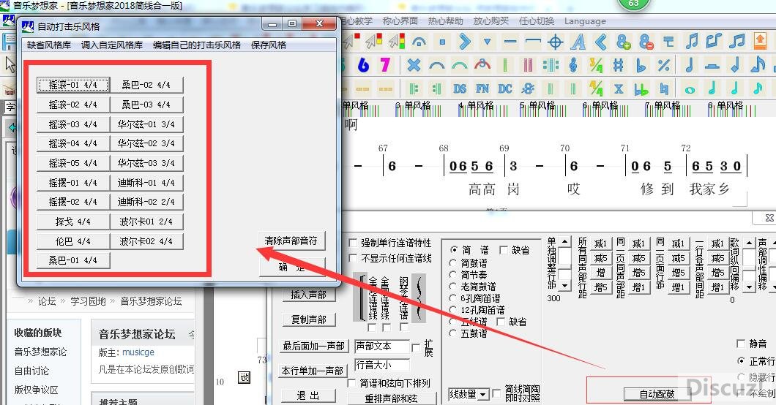776x405 pixels.
Task: Click the percent repeat-sign icon
Action: click(664, 65)
